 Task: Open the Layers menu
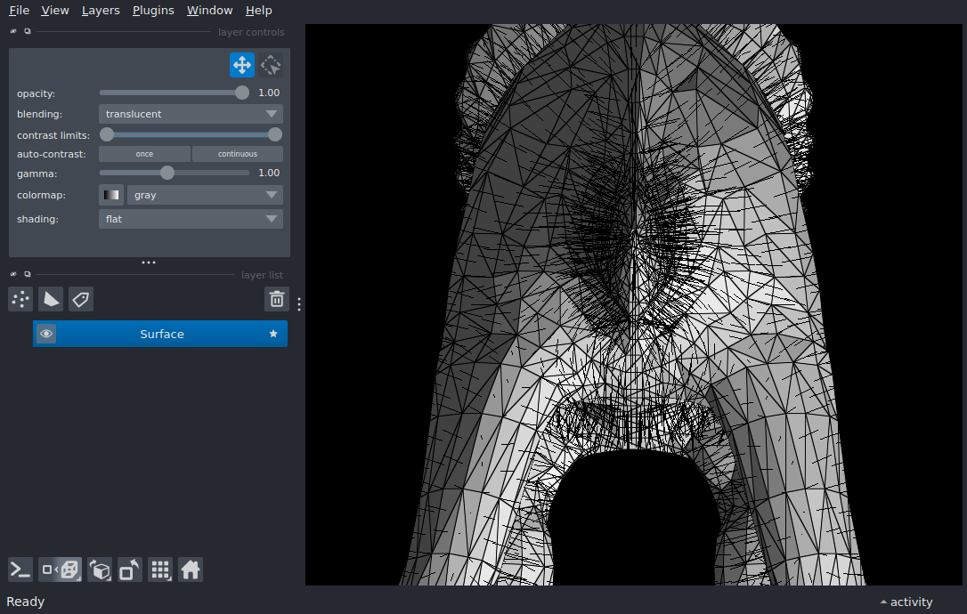pyautogui.click(x=101, y=11)
